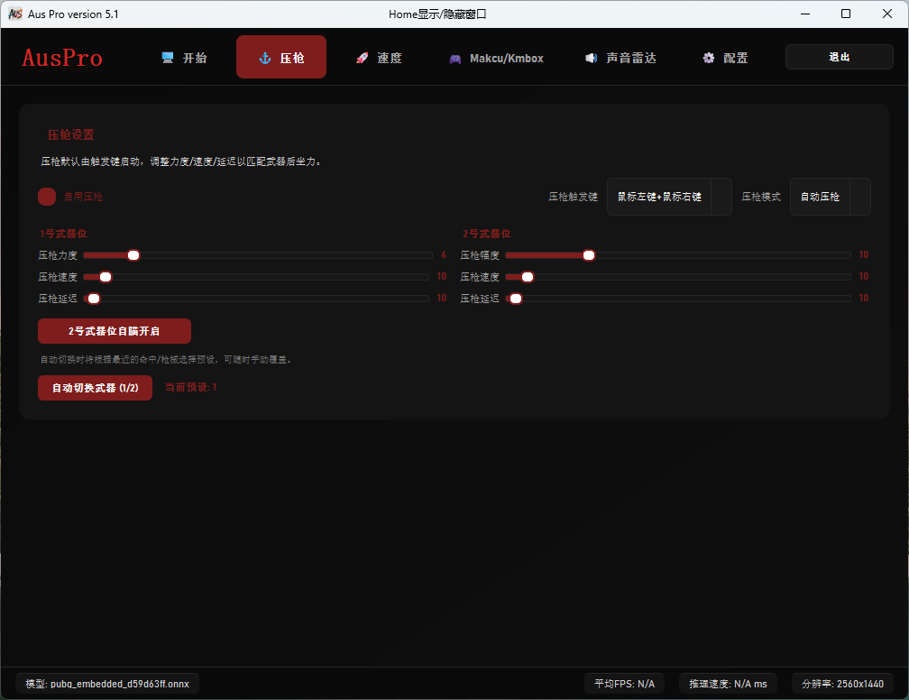Click the rocket icon beside 速度
The image size is (909, 700).
point(362,58)
